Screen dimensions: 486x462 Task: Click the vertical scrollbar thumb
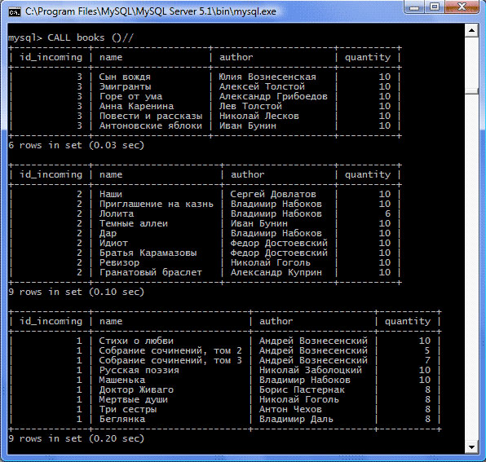coord(471,91)
